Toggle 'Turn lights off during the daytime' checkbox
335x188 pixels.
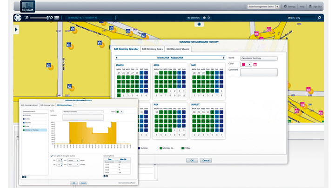pos(51,155)
